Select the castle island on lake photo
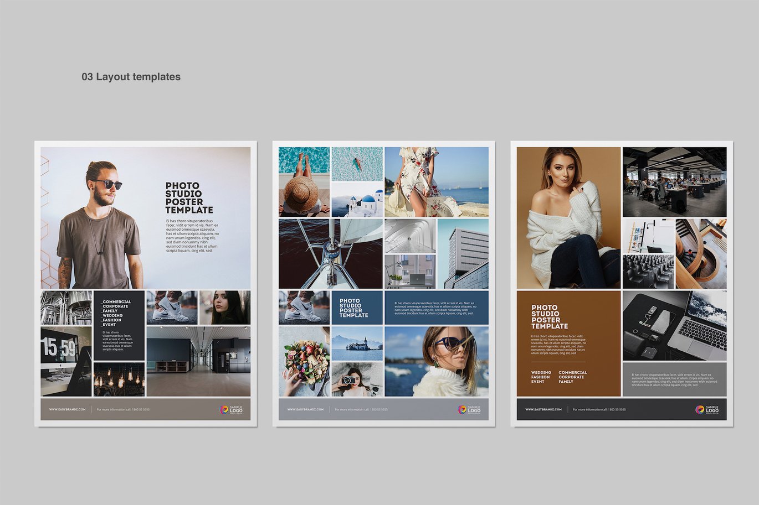 [x=357, y=343]
